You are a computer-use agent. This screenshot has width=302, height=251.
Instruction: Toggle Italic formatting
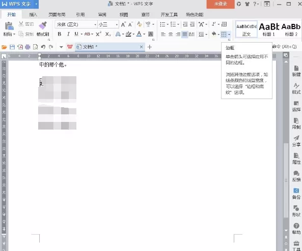(x=68, y=34)
